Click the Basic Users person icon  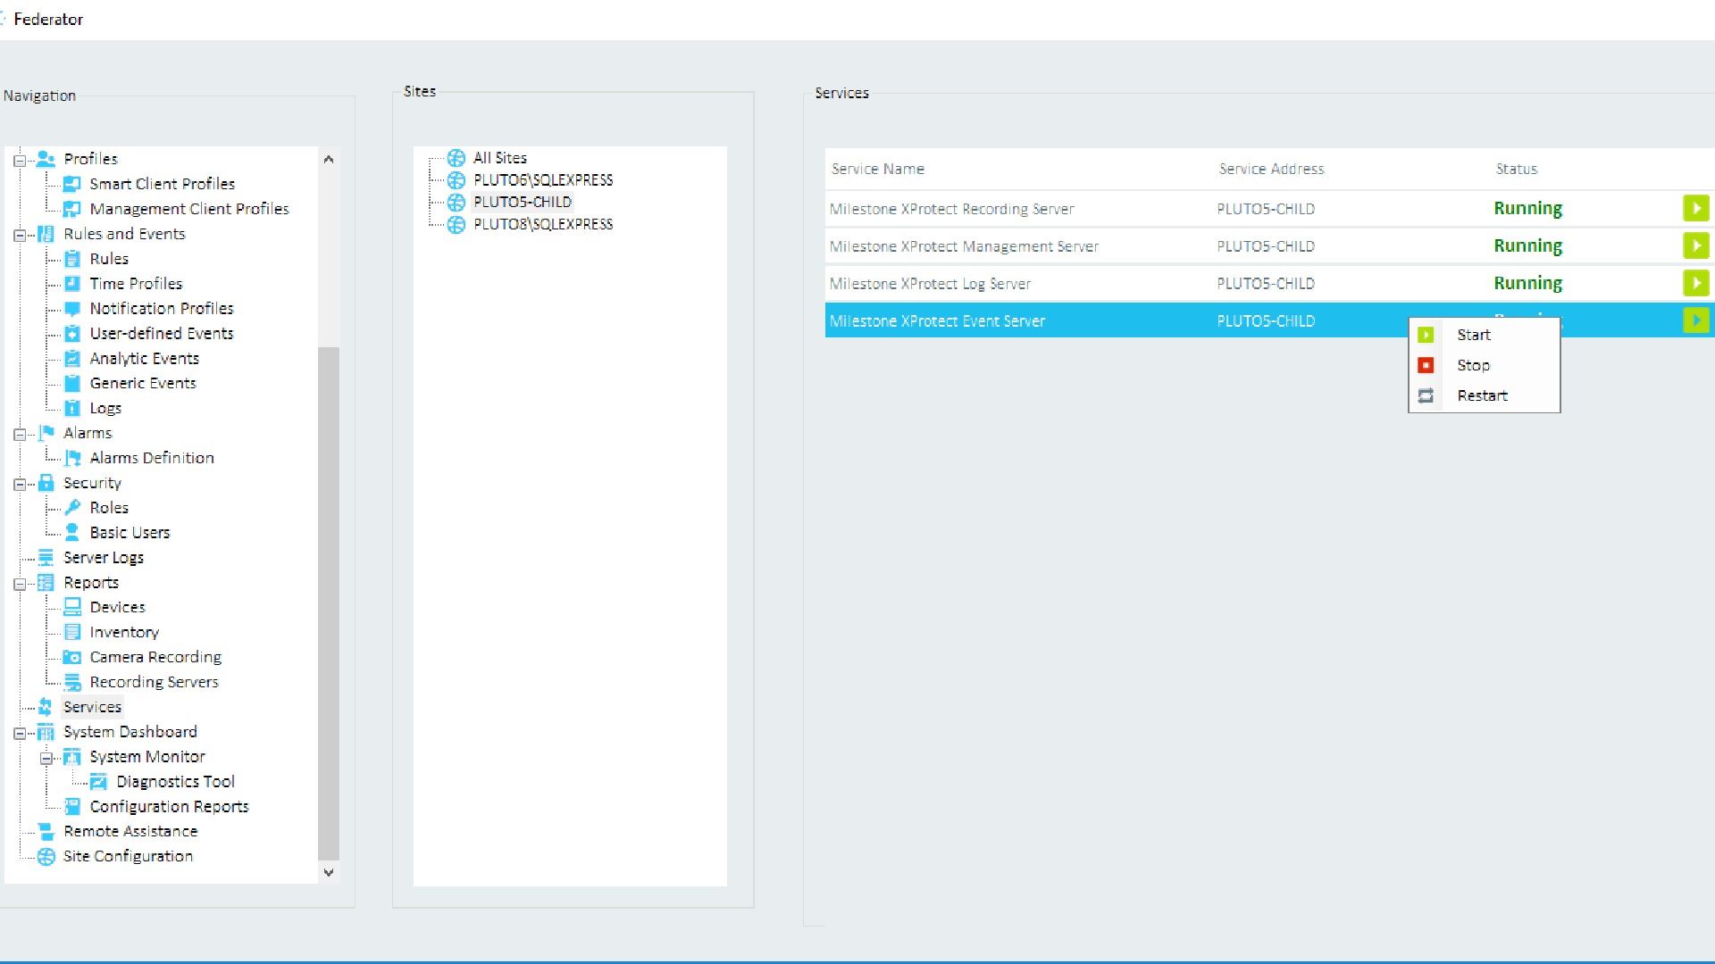coord(72,533)
